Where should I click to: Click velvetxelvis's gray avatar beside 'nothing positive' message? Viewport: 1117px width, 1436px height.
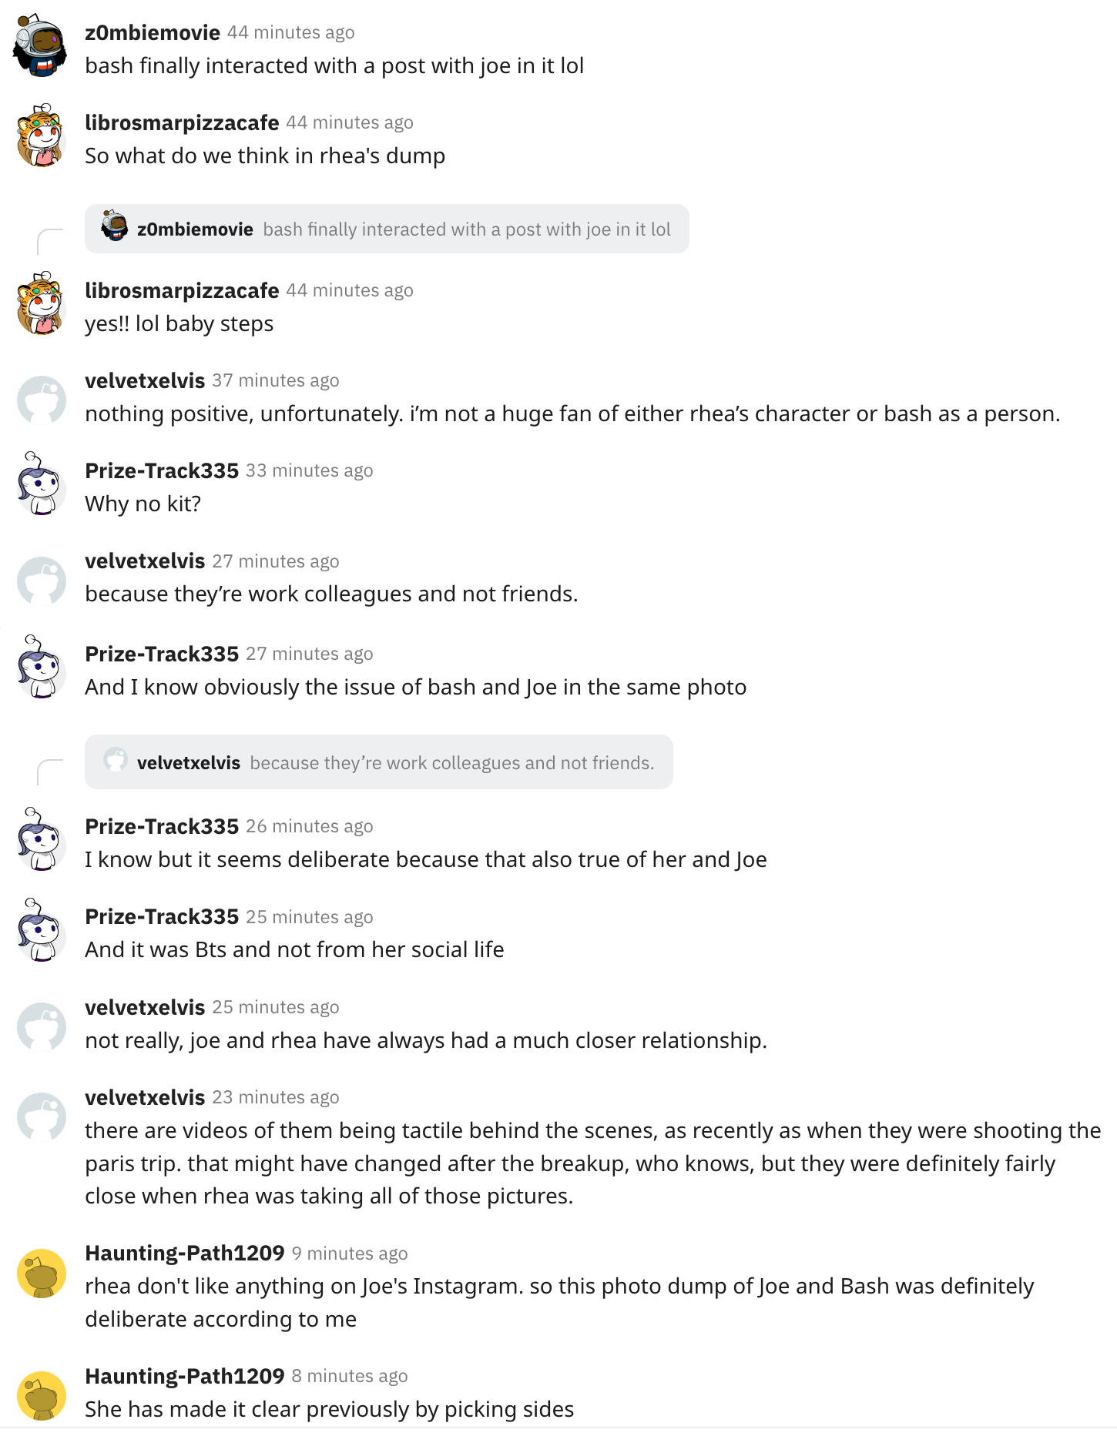42,400
